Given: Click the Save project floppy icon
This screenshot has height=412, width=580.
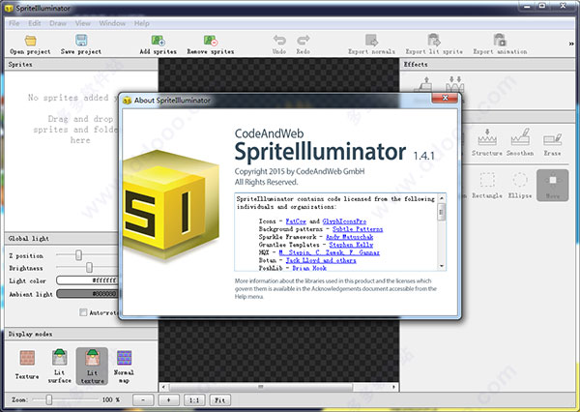Looking at the screenshot, I should point(81,40).
